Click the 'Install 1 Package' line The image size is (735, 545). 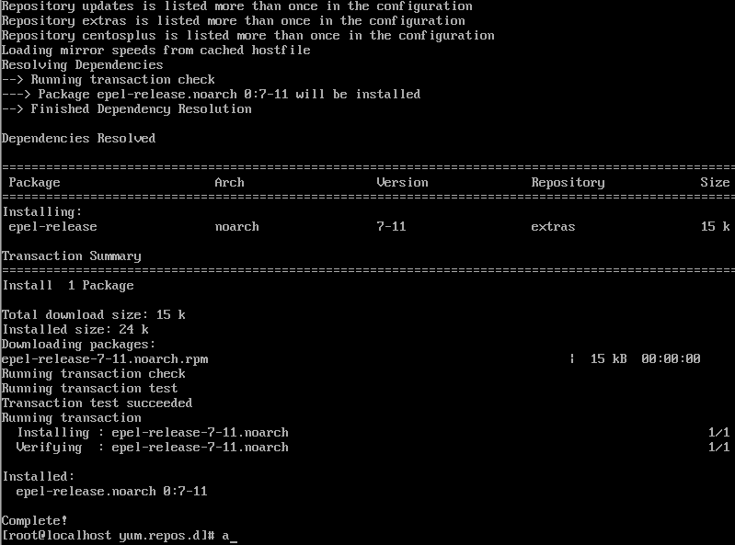pos(68,285)
